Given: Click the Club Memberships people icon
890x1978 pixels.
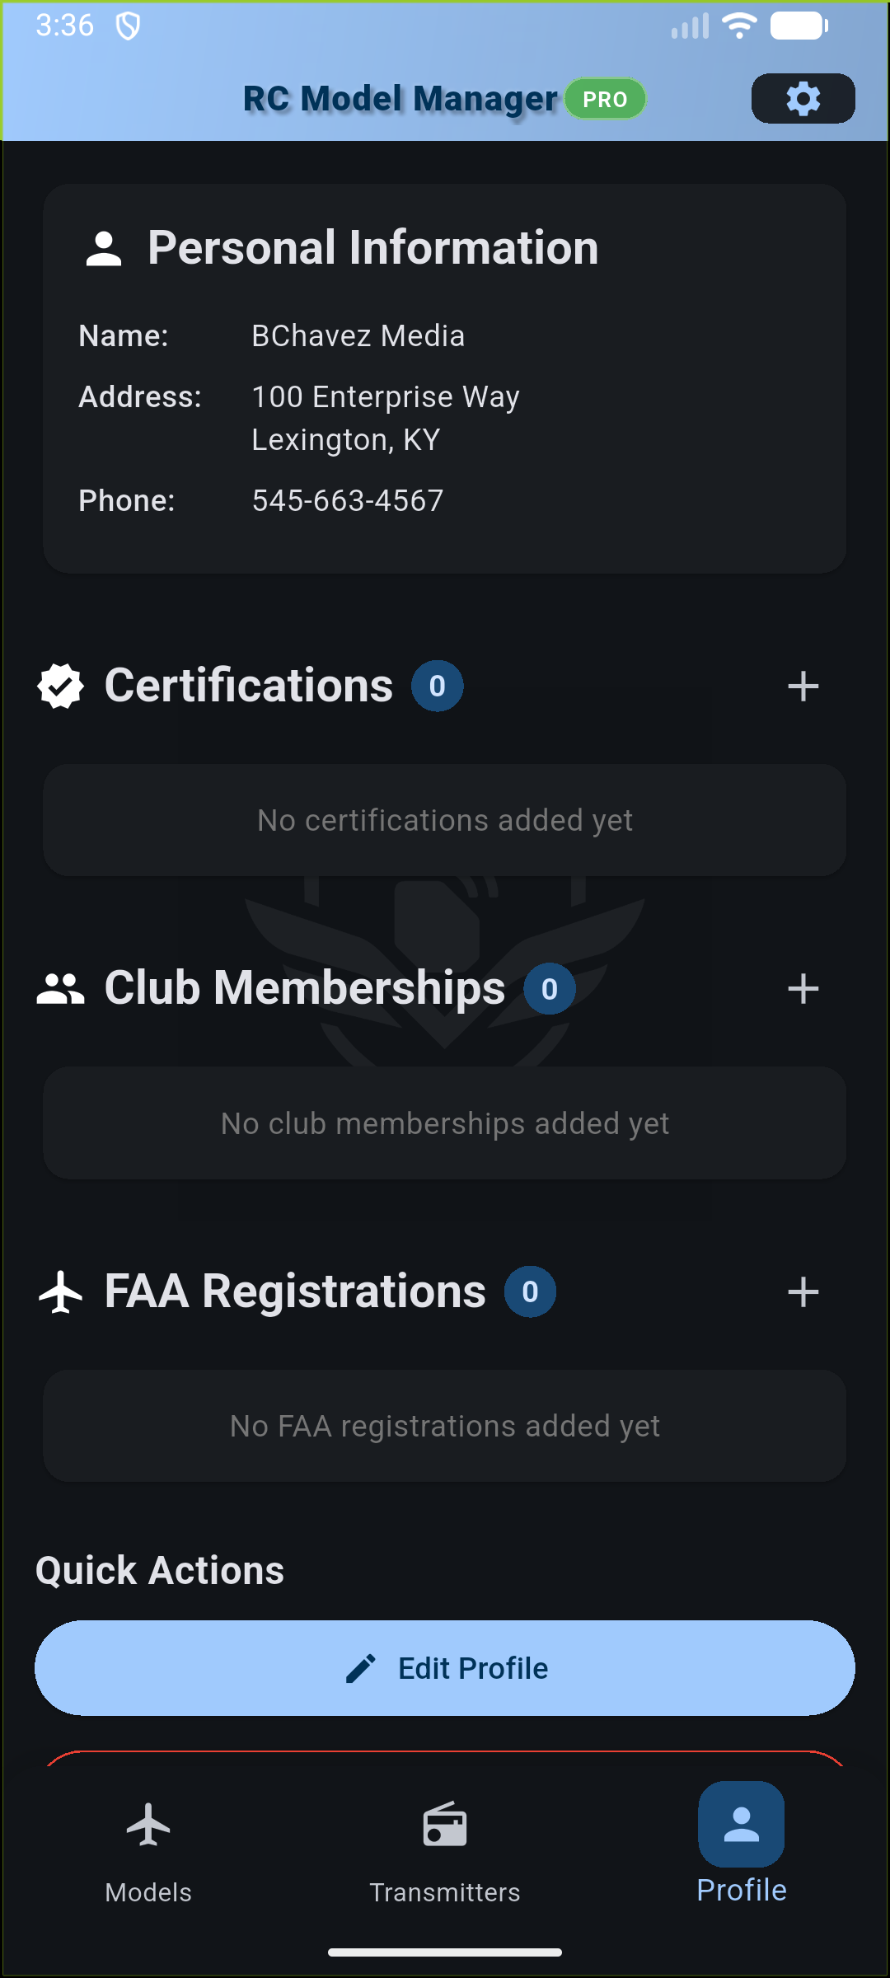Looking at the screenshot, I should point(61,988).
